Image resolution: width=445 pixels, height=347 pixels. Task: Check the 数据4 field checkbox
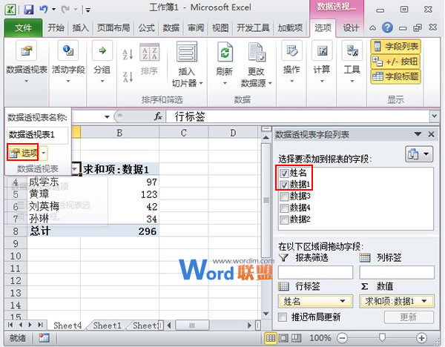(x=284, y=208)
